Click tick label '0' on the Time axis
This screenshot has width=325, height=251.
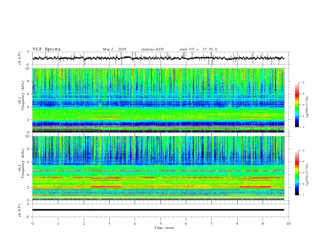(x=32, y=224)
